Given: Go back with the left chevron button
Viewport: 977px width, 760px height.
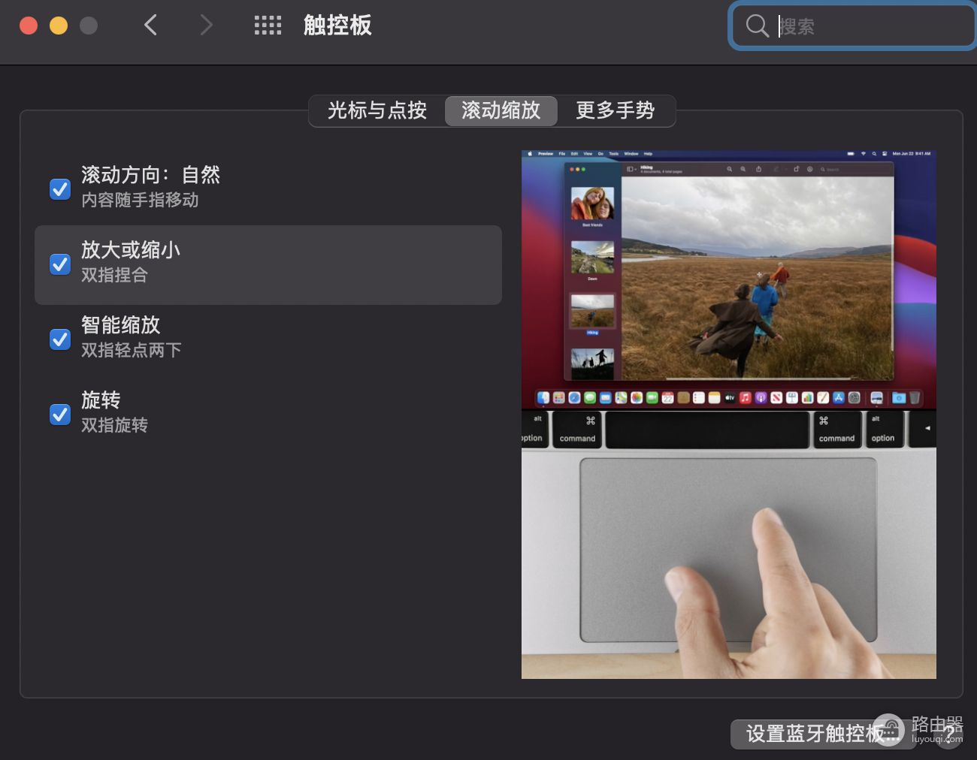Looking at the screenshot, I should (x=151, y=26).
